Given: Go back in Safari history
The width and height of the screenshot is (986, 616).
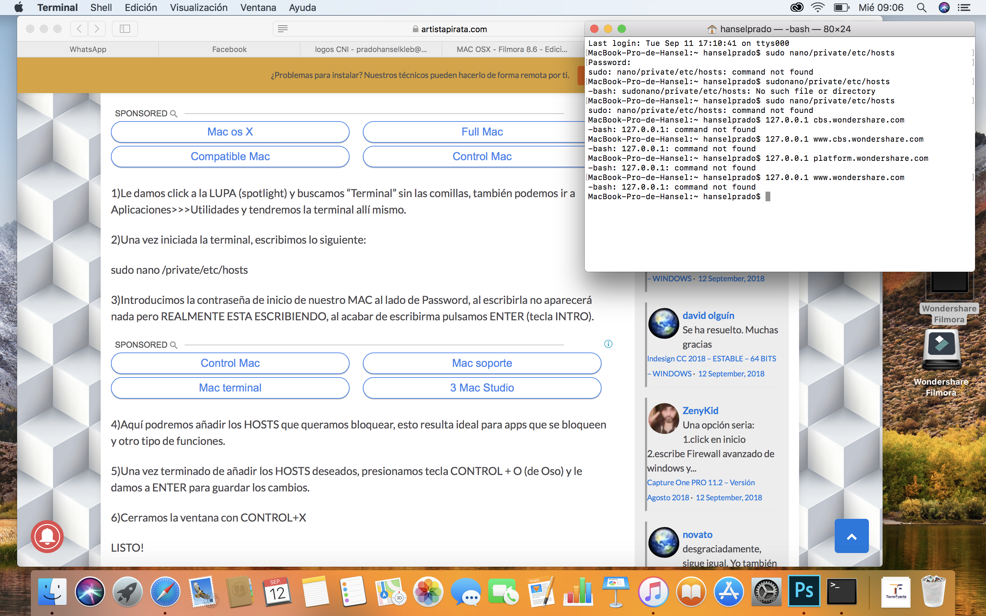Looking at the screenshot, I should 79,28.
